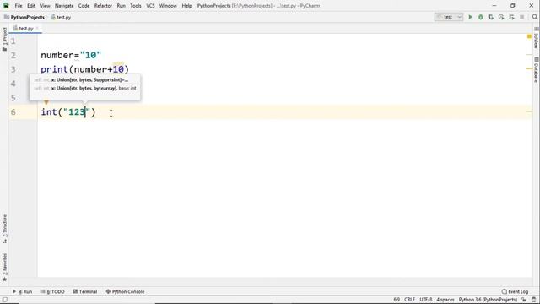The width and height of the screenshot is (540, 304).
Task: Open the Structure tool window
Action: (4, 229)
